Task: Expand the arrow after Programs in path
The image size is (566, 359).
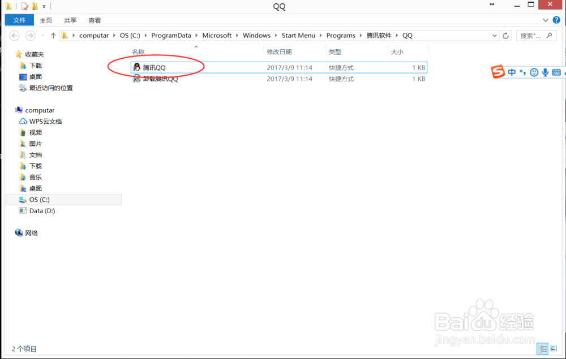Action: pos(361,35)
